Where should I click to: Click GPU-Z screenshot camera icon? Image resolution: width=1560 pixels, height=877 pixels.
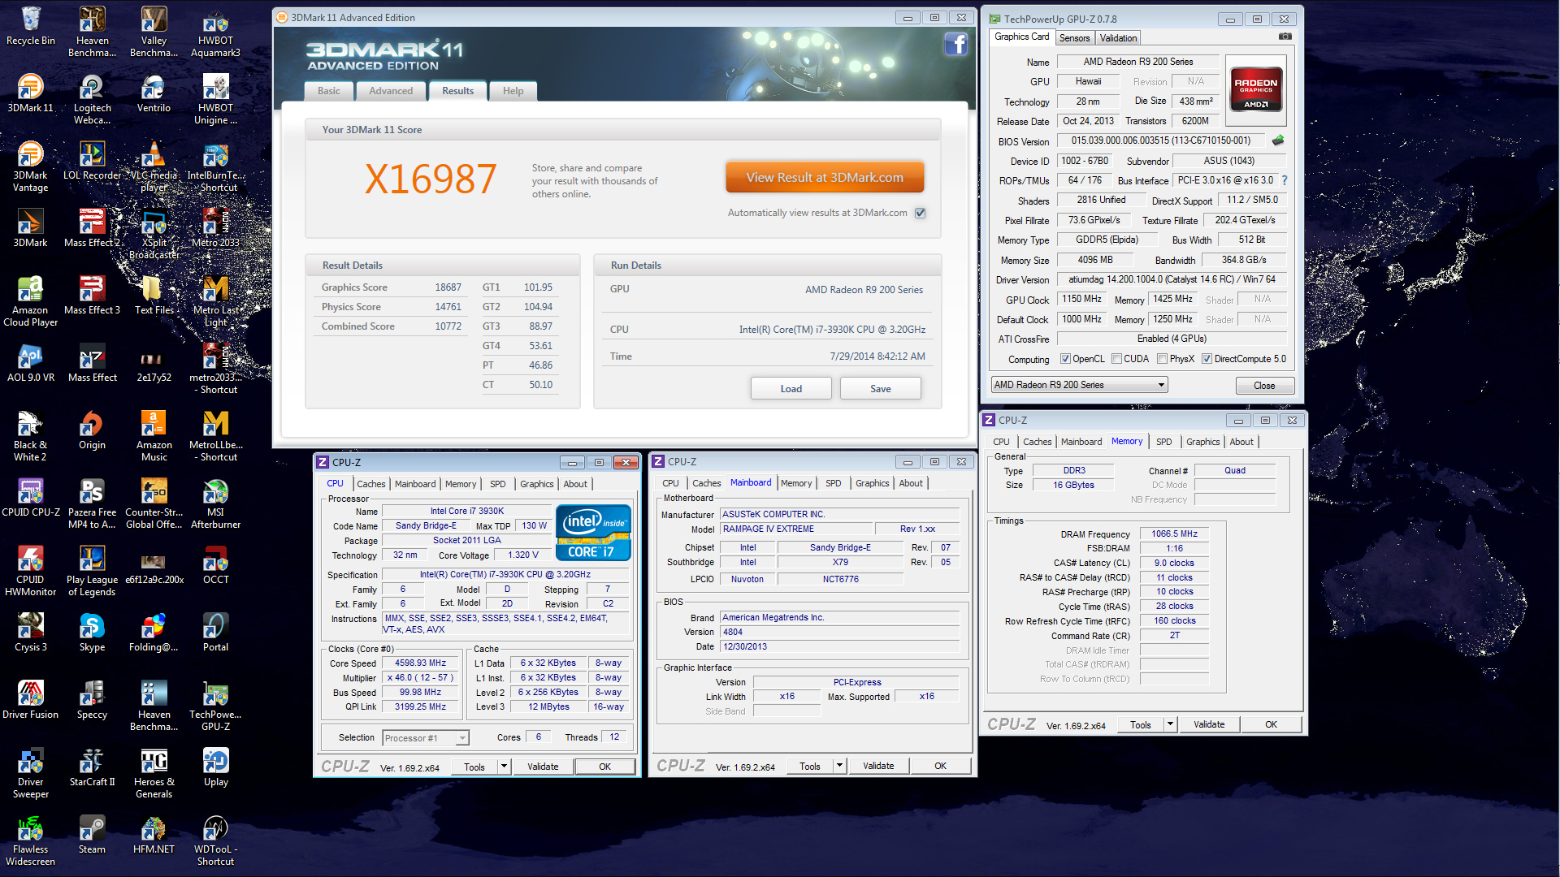(x=1285, y=37)
